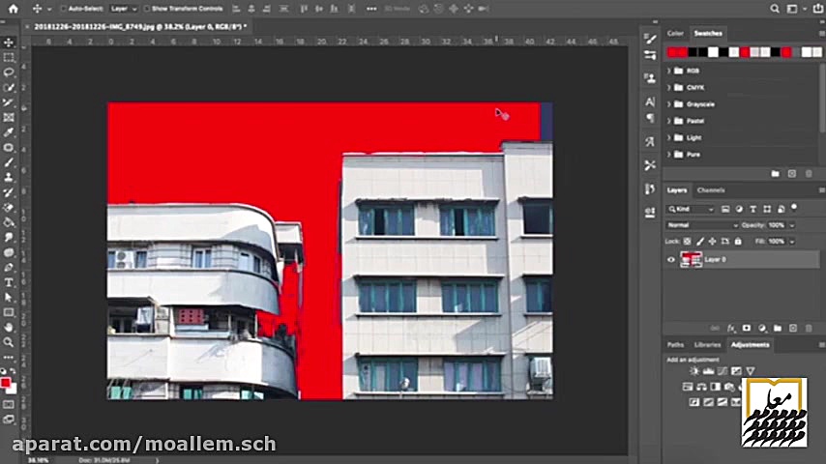Select the Frame tool
826x464 pixels.
tap(9, 117)
